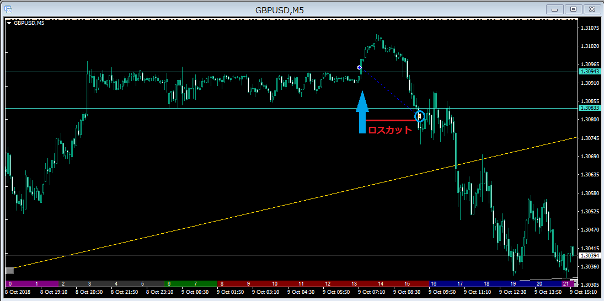Click the GBPUSD,M5 window title text
Image resolution: width=604 pixels, height=301 pixels.
tap(279, 10)
